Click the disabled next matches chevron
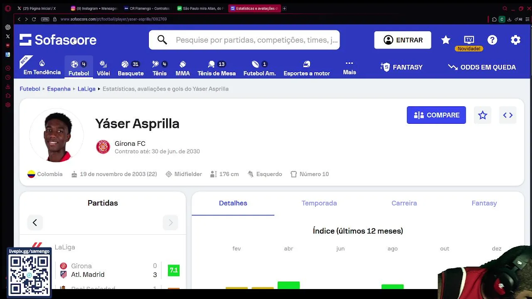Image resolution: width=532 pixels, height=299 pixels. [170, 223]
